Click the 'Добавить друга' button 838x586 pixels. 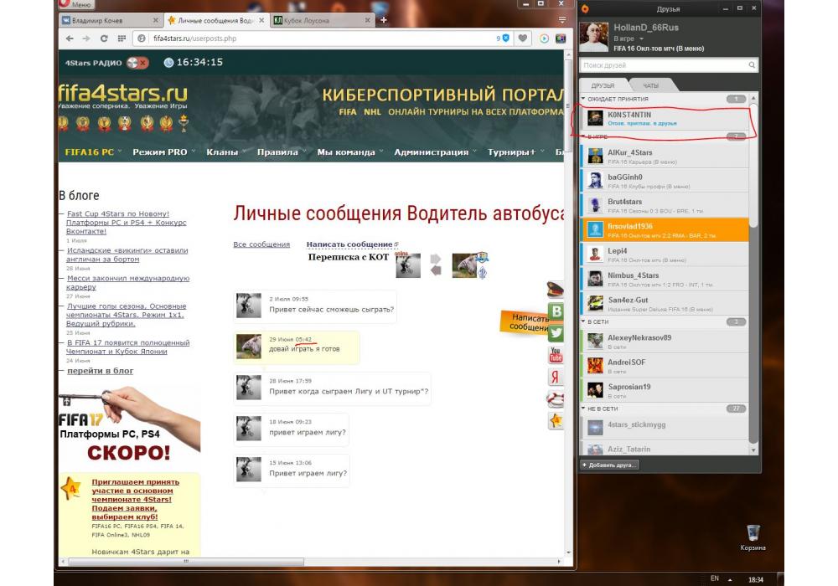610,465
